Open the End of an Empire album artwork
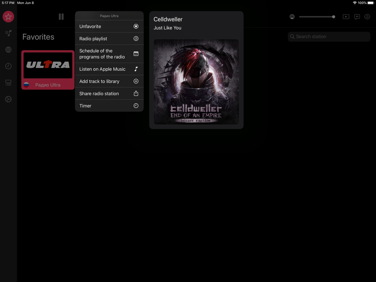 point(196,82)
